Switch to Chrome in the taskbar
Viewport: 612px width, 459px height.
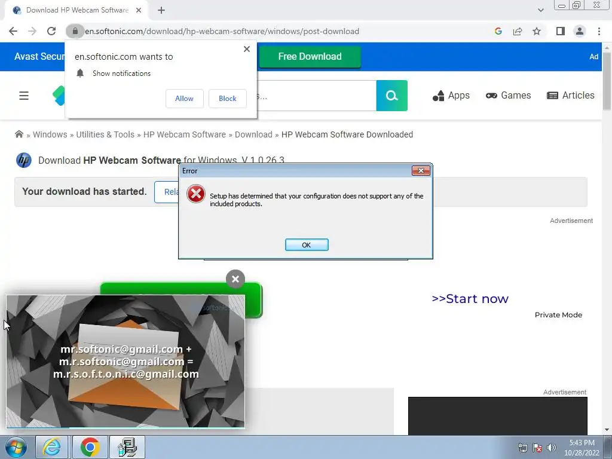pos(90,447)
